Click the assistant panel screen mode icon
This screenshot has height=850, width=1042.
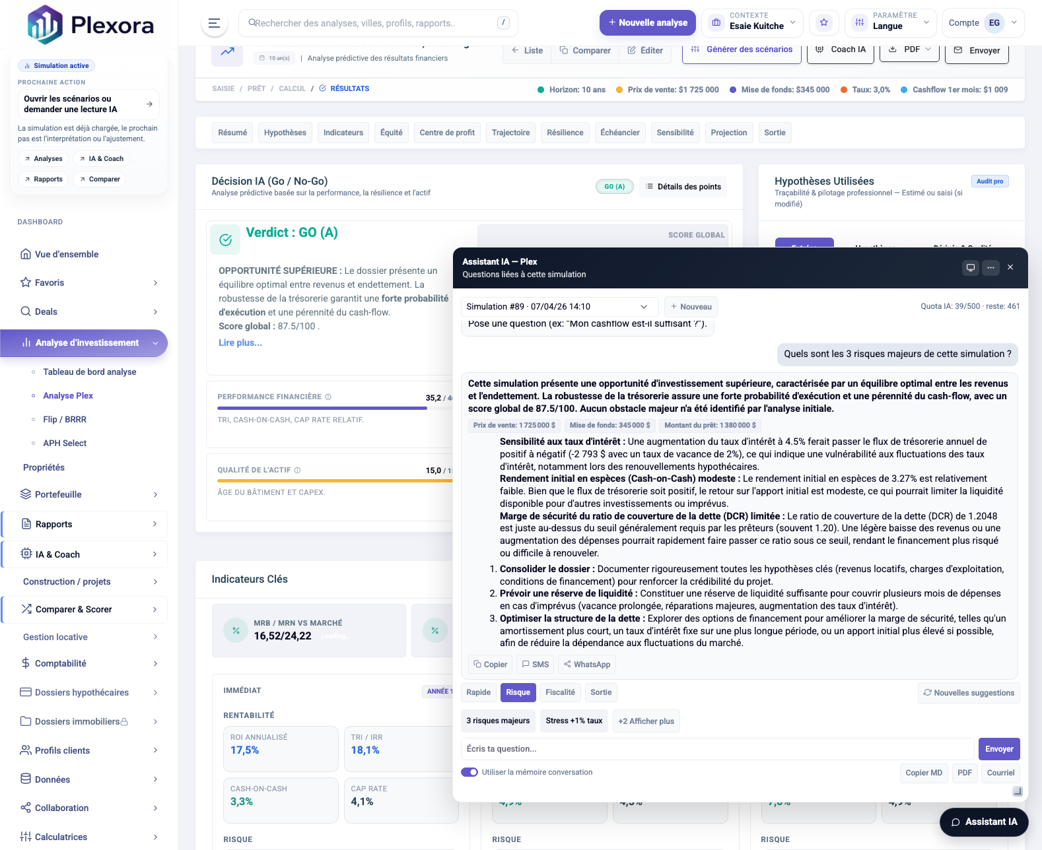[x=970, y=267]
